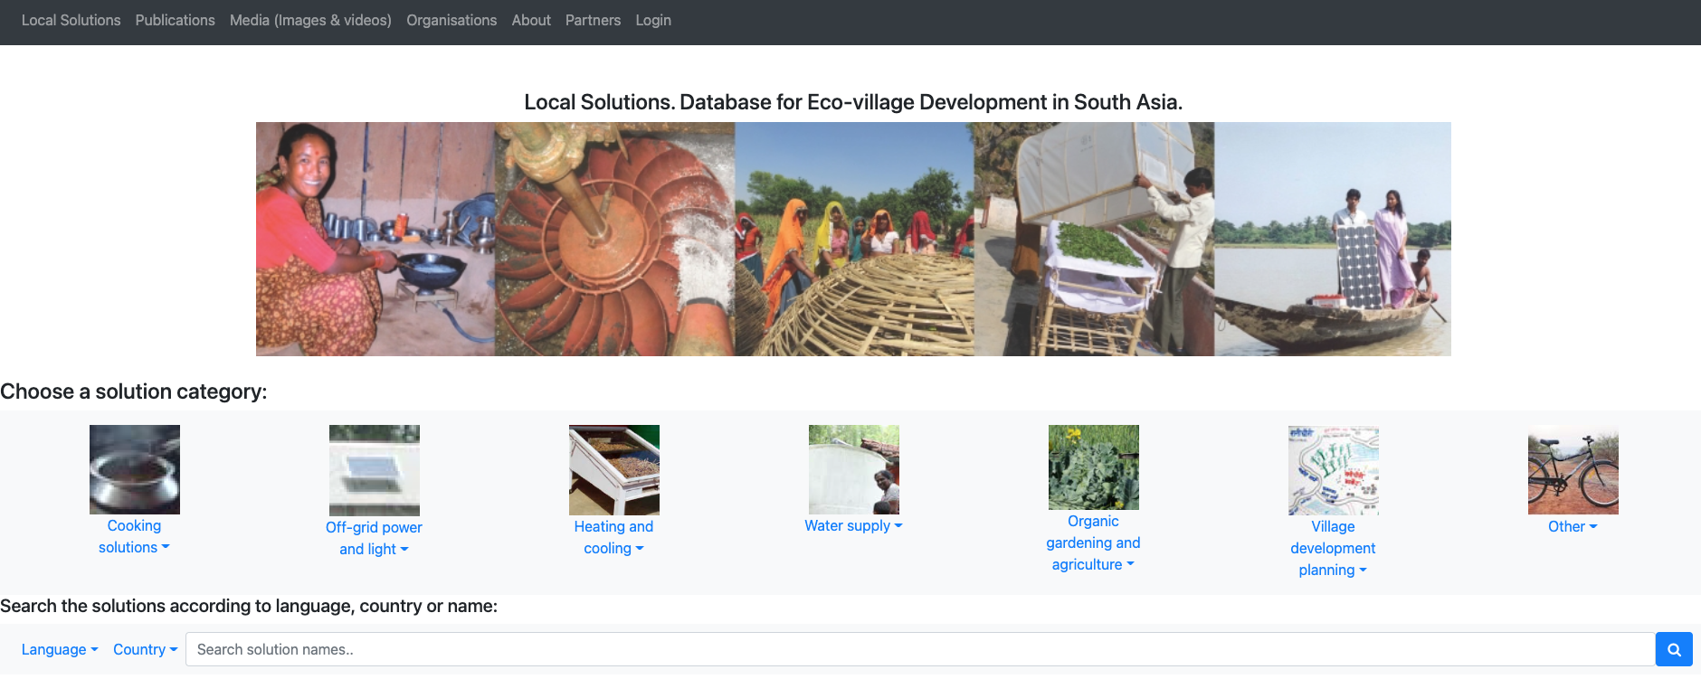Click the blue search magnifier button

click(x=1674, y=649)
